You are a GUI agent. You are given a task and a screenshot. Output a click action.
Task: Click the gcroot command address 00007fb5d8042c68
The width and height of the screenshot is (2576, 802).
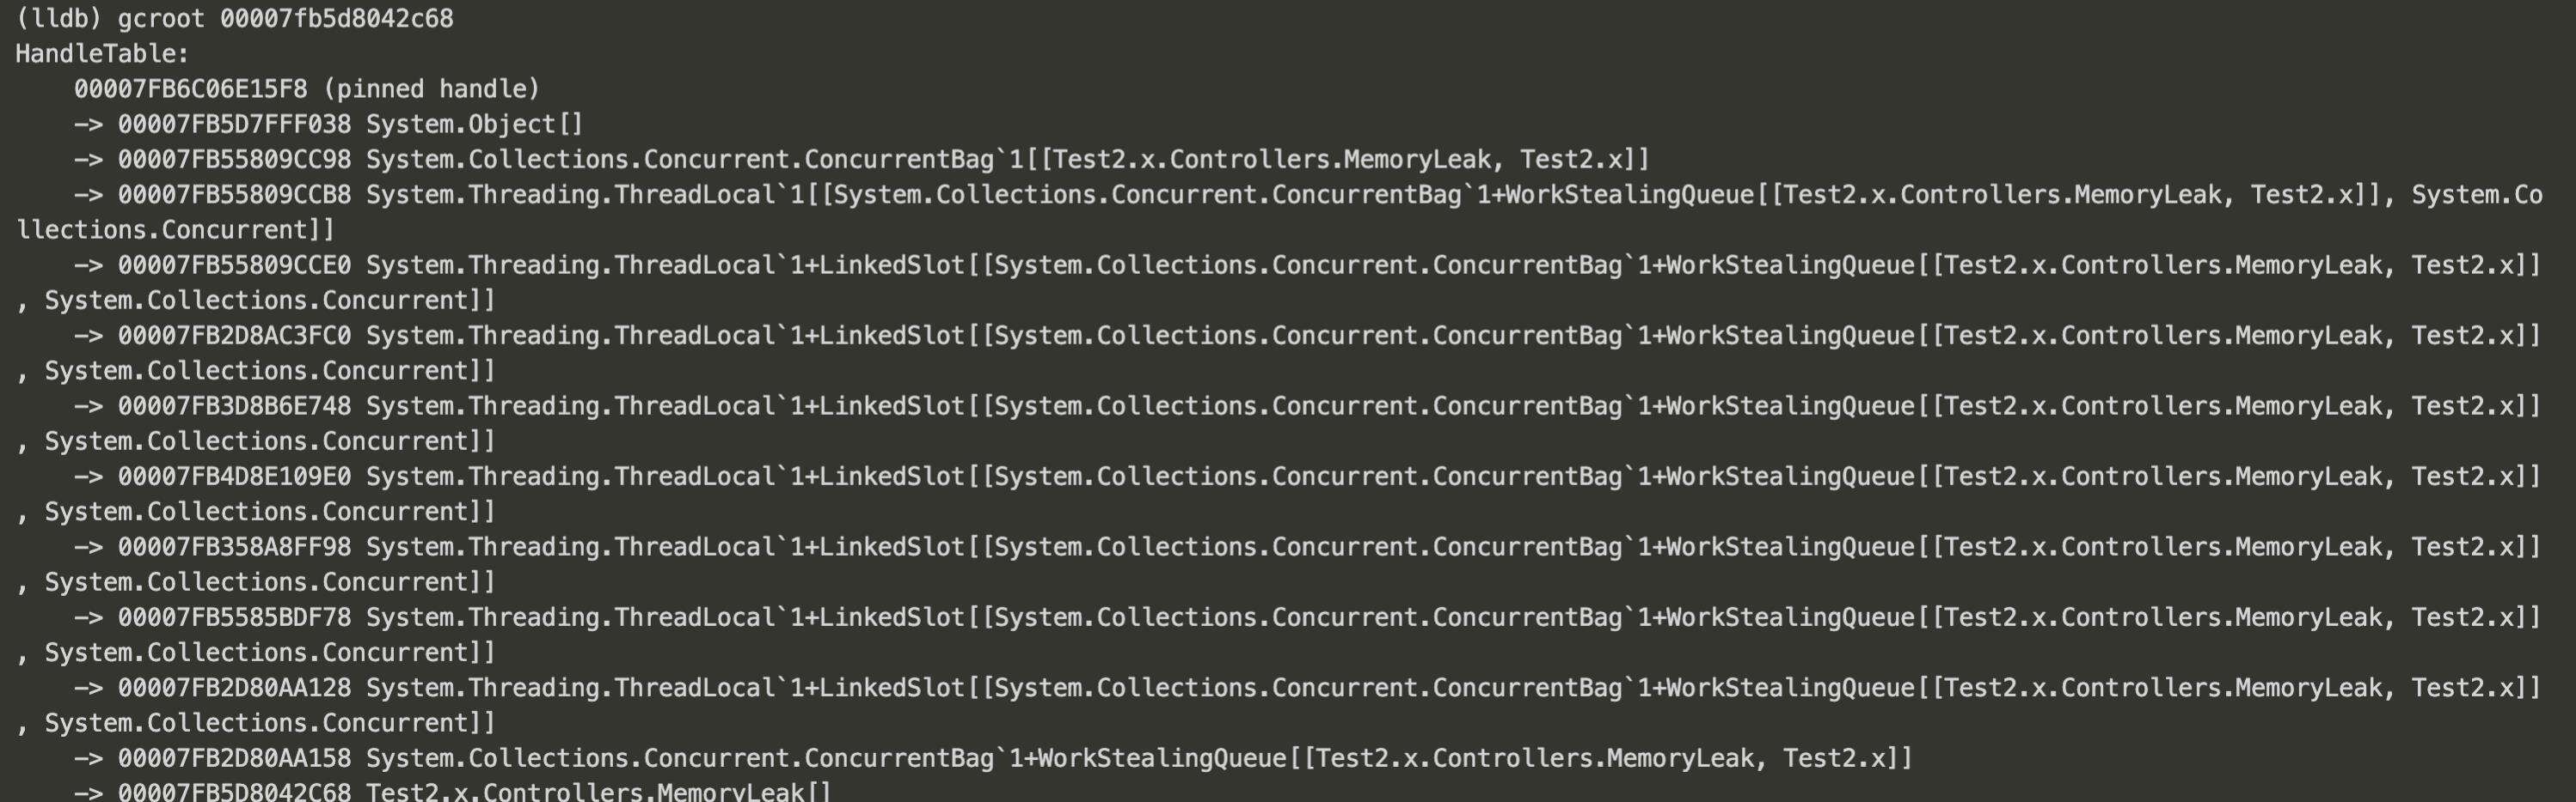click(336, 19)
